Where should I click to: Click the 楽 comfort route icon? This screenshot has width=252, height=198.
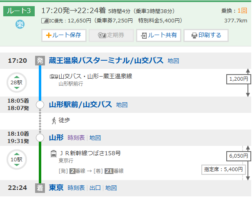coord(20,24)
